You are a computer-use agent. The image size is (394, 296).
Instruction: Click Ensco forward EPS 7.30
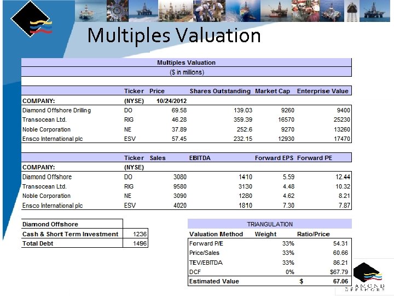click(x=288, y=206)
